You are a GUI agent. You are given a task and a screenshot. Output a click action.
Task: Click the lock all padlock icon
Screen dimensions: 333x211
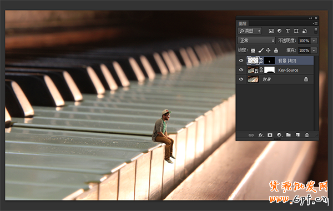click(x=276, y=51)
